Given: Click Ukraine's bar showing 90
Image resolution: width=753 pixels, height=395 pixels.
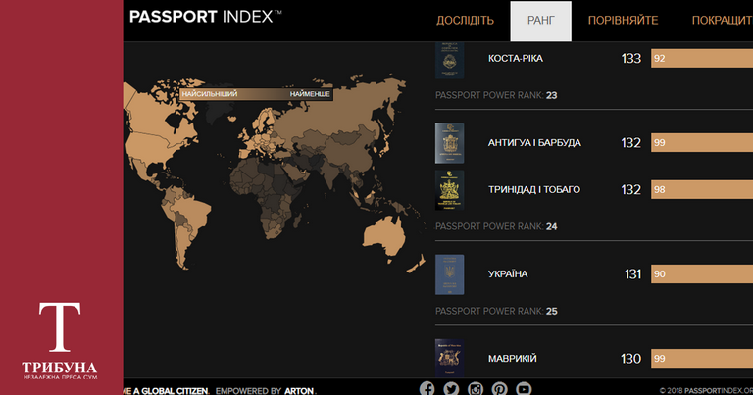Looking at the screenshot, I should pos(702,274).
